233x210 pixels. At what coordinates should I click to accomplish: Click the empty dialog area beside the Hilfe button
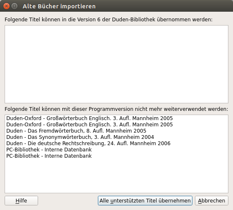68,200
